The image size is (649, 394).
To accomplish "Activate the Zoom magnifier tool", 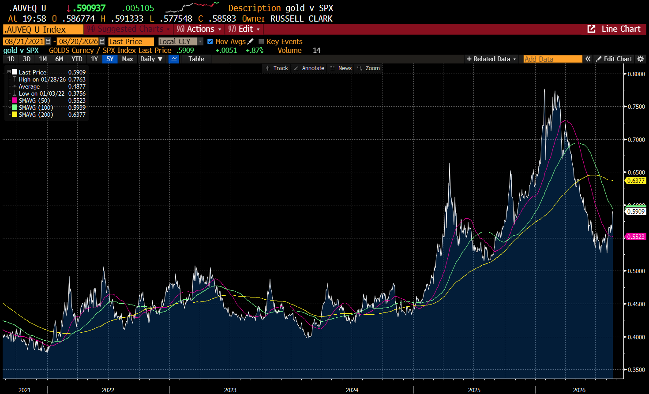I will tap(369, 68).
